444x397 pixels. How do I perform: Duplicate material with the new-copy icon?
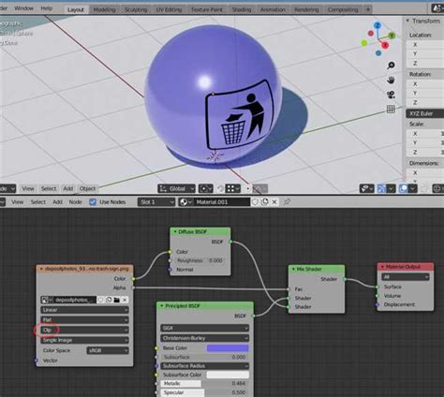265,202
